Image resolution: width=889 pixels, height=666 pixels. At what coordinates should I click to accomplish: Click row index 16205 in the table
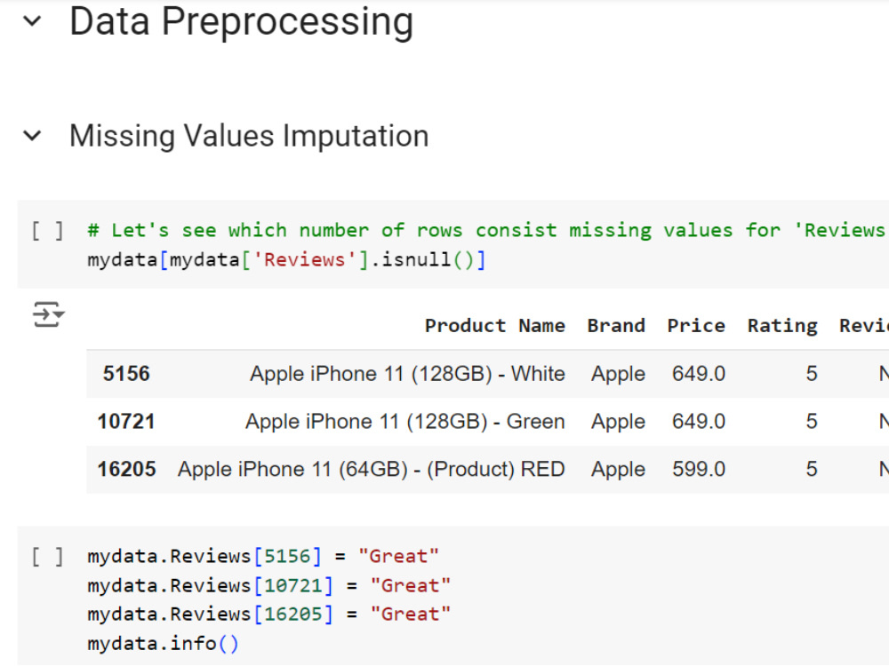tap(125, 469)
